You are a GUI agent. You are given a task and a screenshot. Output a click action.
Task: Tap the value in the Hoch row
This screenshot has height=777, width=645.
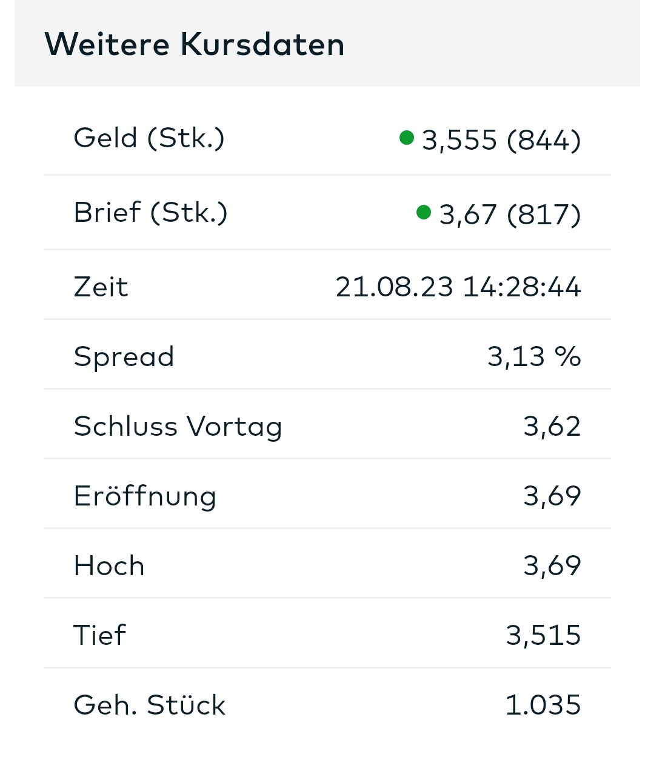pos(552,565)
